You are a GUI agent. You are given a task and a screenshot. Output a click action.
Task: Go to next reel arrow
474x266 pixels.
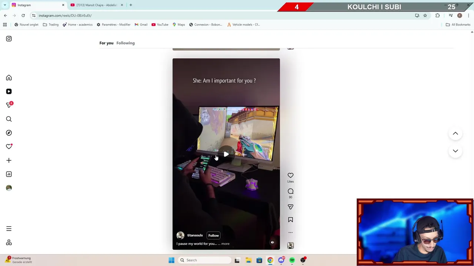point(455,151)
